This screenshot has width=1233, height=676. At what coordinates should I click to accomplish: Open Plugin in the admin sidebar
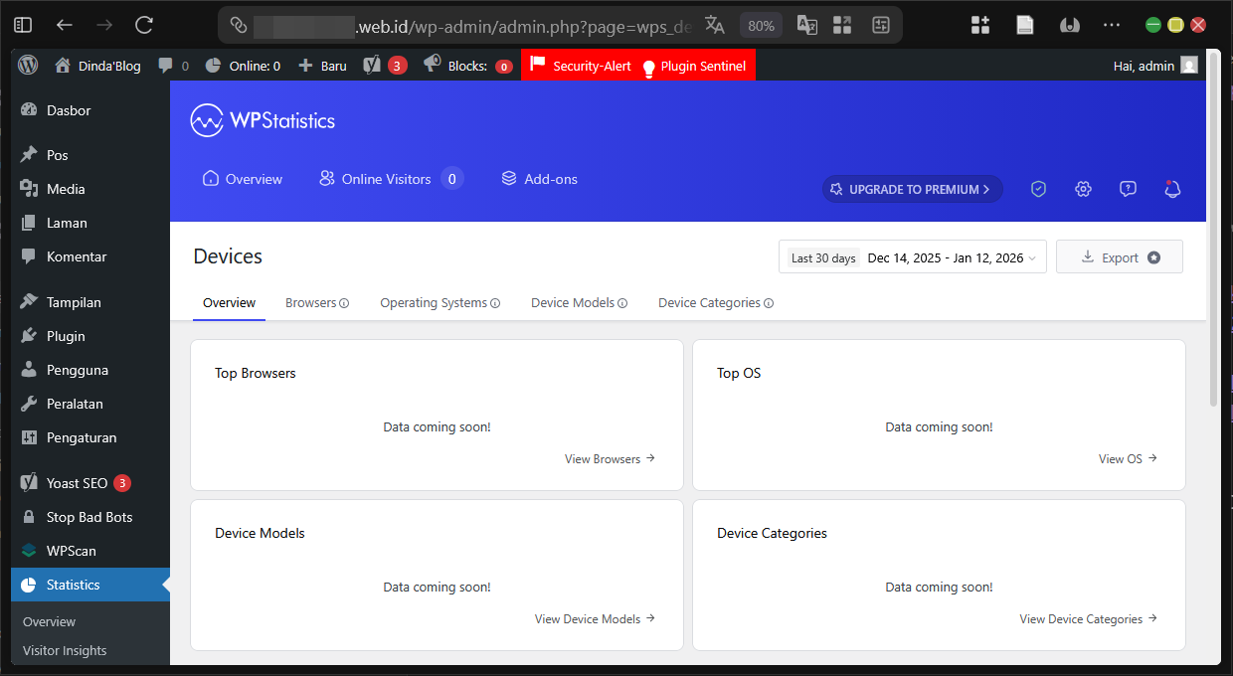pos(66,336)
